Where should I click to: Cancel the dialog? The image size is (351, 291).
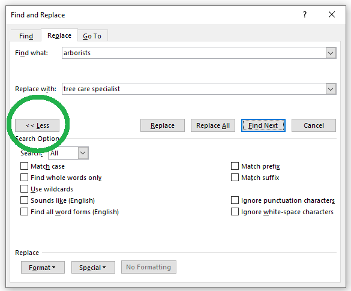point(314,125)
